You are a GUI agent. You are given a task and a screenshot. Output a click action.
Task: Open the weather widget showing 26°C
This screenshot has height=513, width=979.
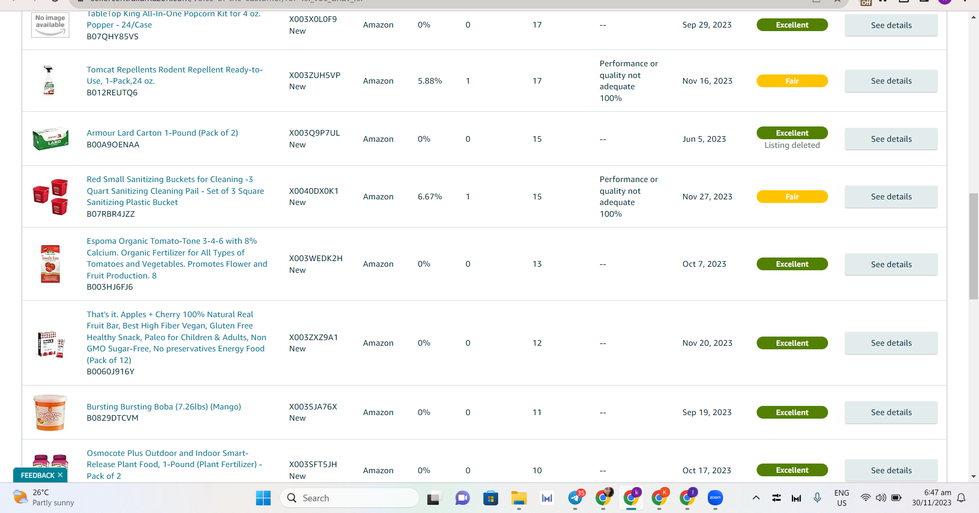click(44, 498)
